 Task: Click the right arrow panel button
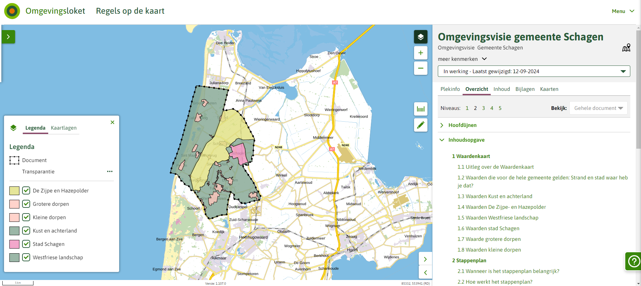[425, 259]
